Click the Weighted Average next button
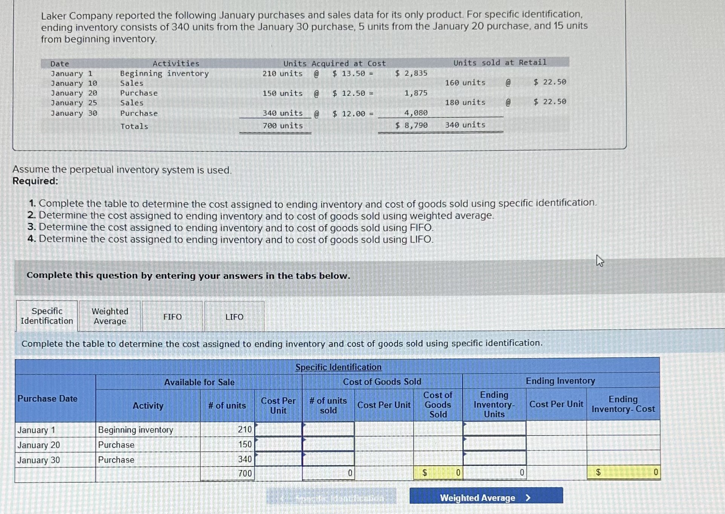This screenshot has width=725, height=514. pos(486,497)
